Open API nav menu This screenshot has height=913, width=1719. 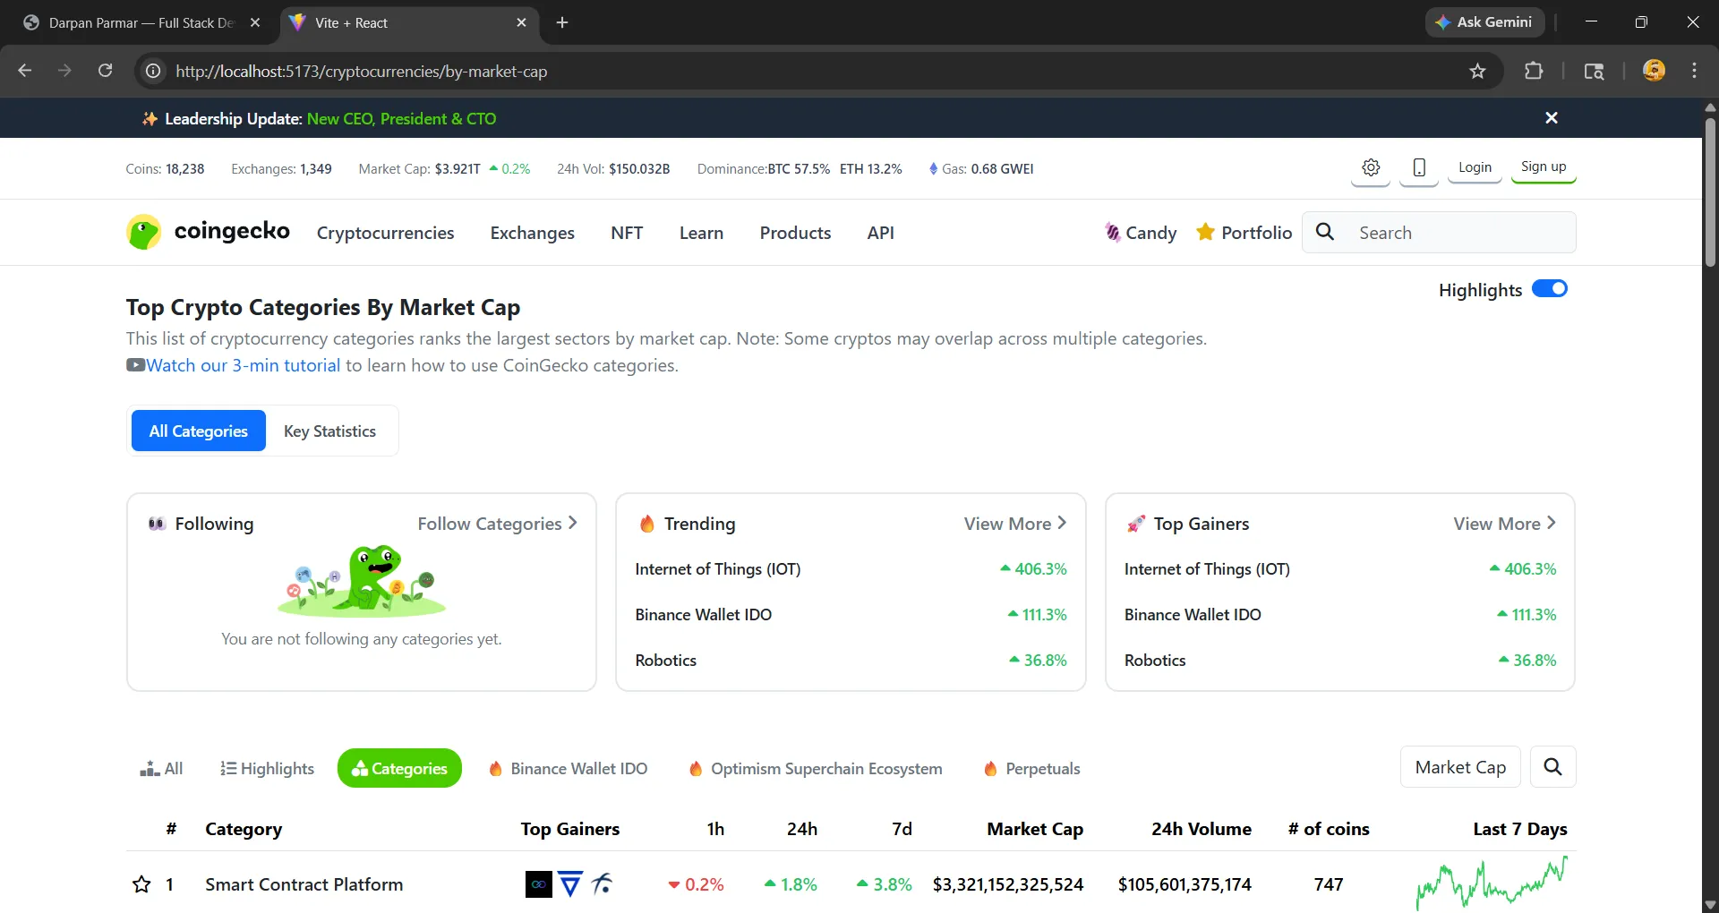(881, 233)
